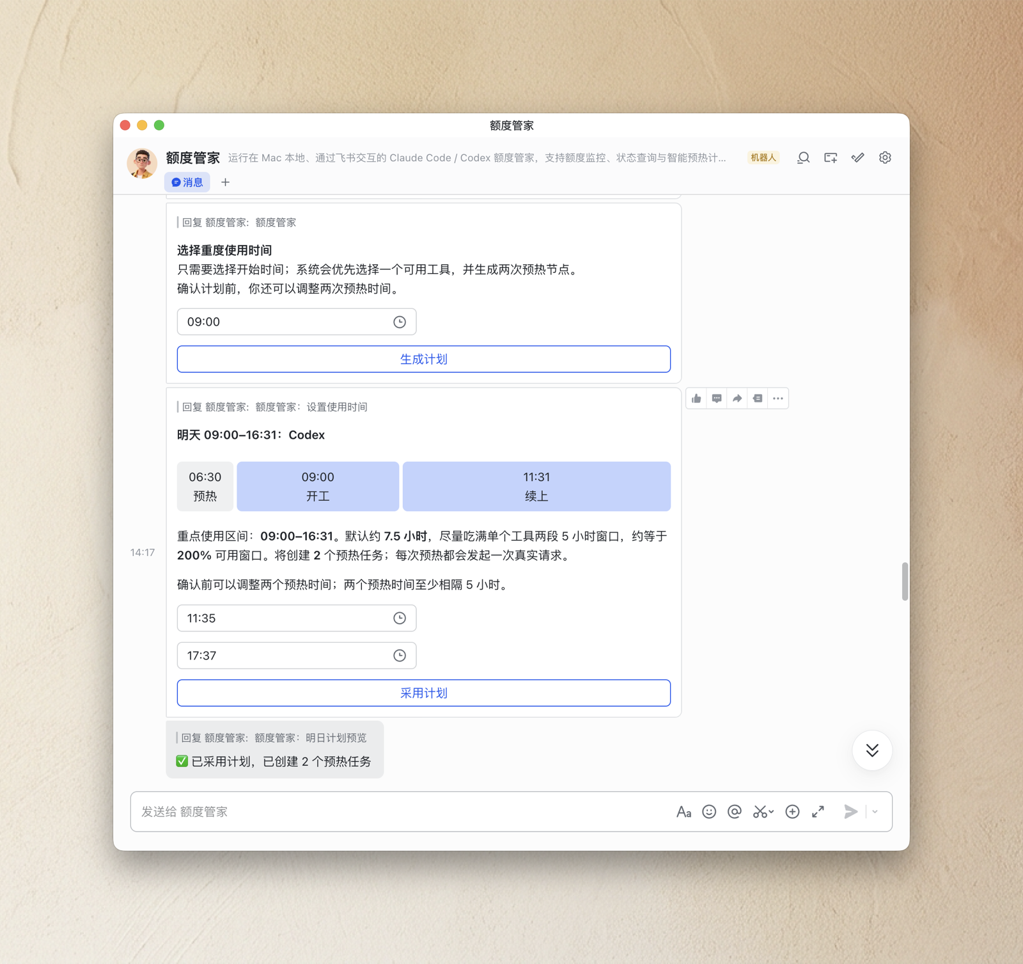Image resolution: width=1023 pixels, height=964 pixels.
Task: Click the chat vertical scrollbar thumb
Action: click(905, 581)
